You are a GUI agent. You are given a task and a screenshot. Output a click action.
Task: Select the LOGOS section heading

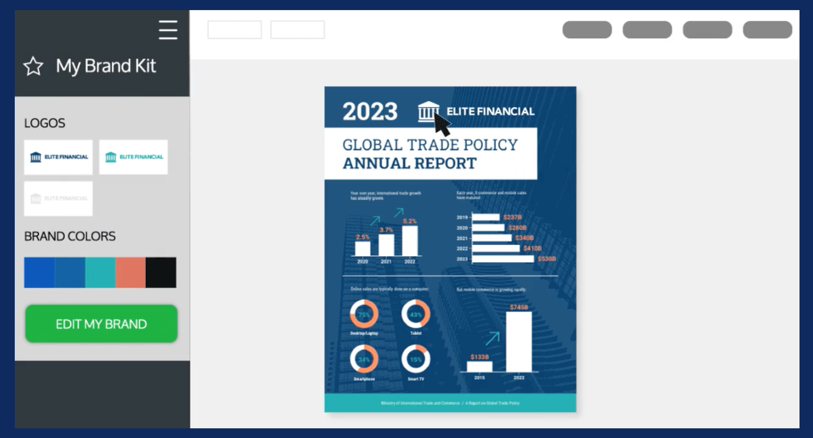point(45,123)
